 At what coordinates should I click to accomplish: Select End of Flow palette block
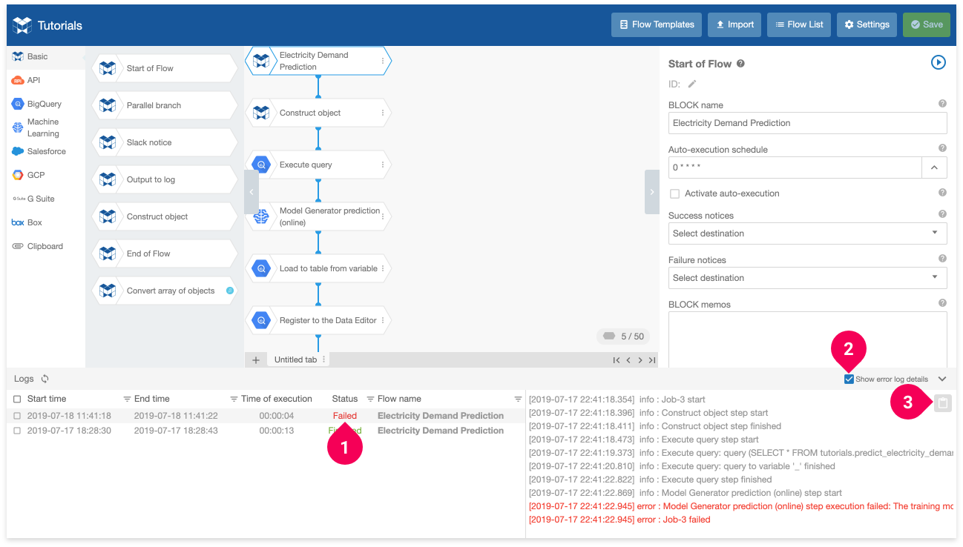click(165, 253)
